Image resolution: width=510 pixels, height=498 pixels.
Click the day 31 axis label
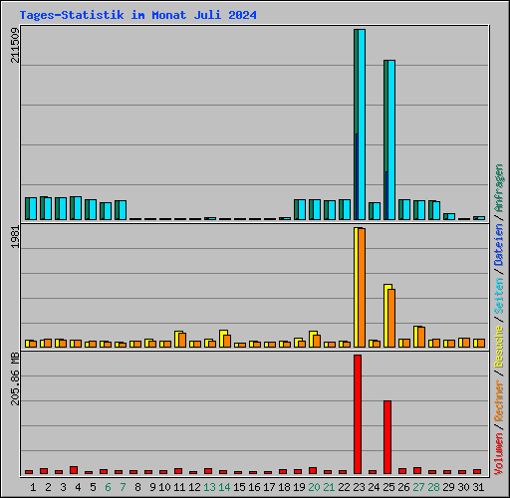[x=478, y=487]
